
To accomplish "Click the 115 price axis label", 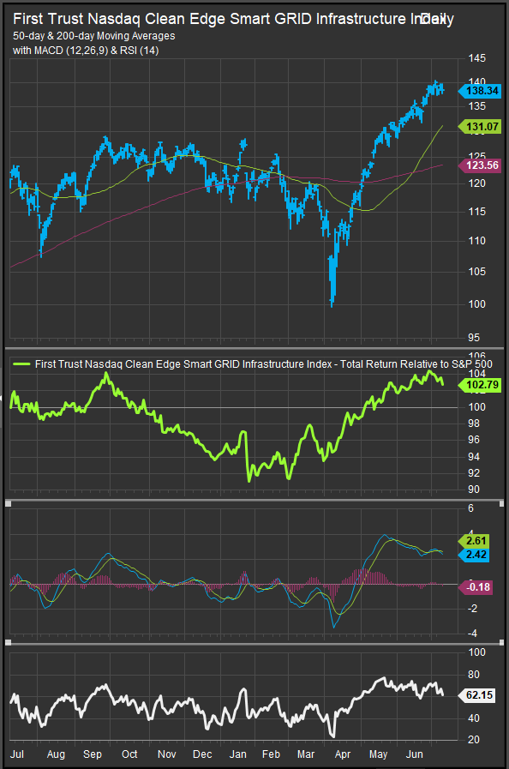I will pyautogui.click(x=477, y=212).
